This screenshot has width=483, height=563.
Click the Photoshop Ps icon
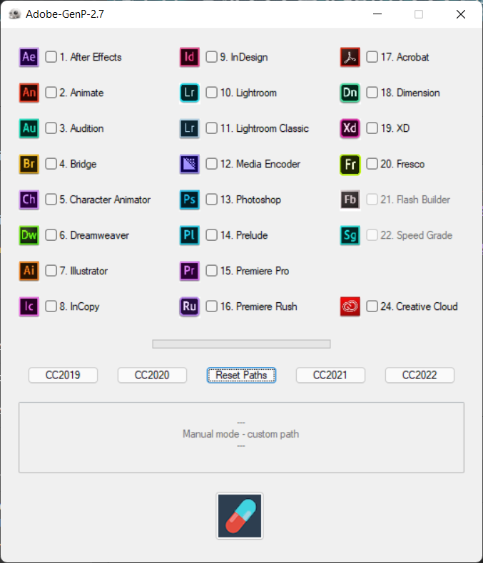click(189, 200)
